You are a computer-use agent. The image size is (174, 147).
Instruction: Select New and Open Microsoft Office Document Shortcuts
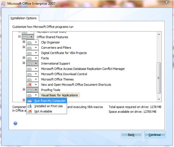[x=76, y=85]
